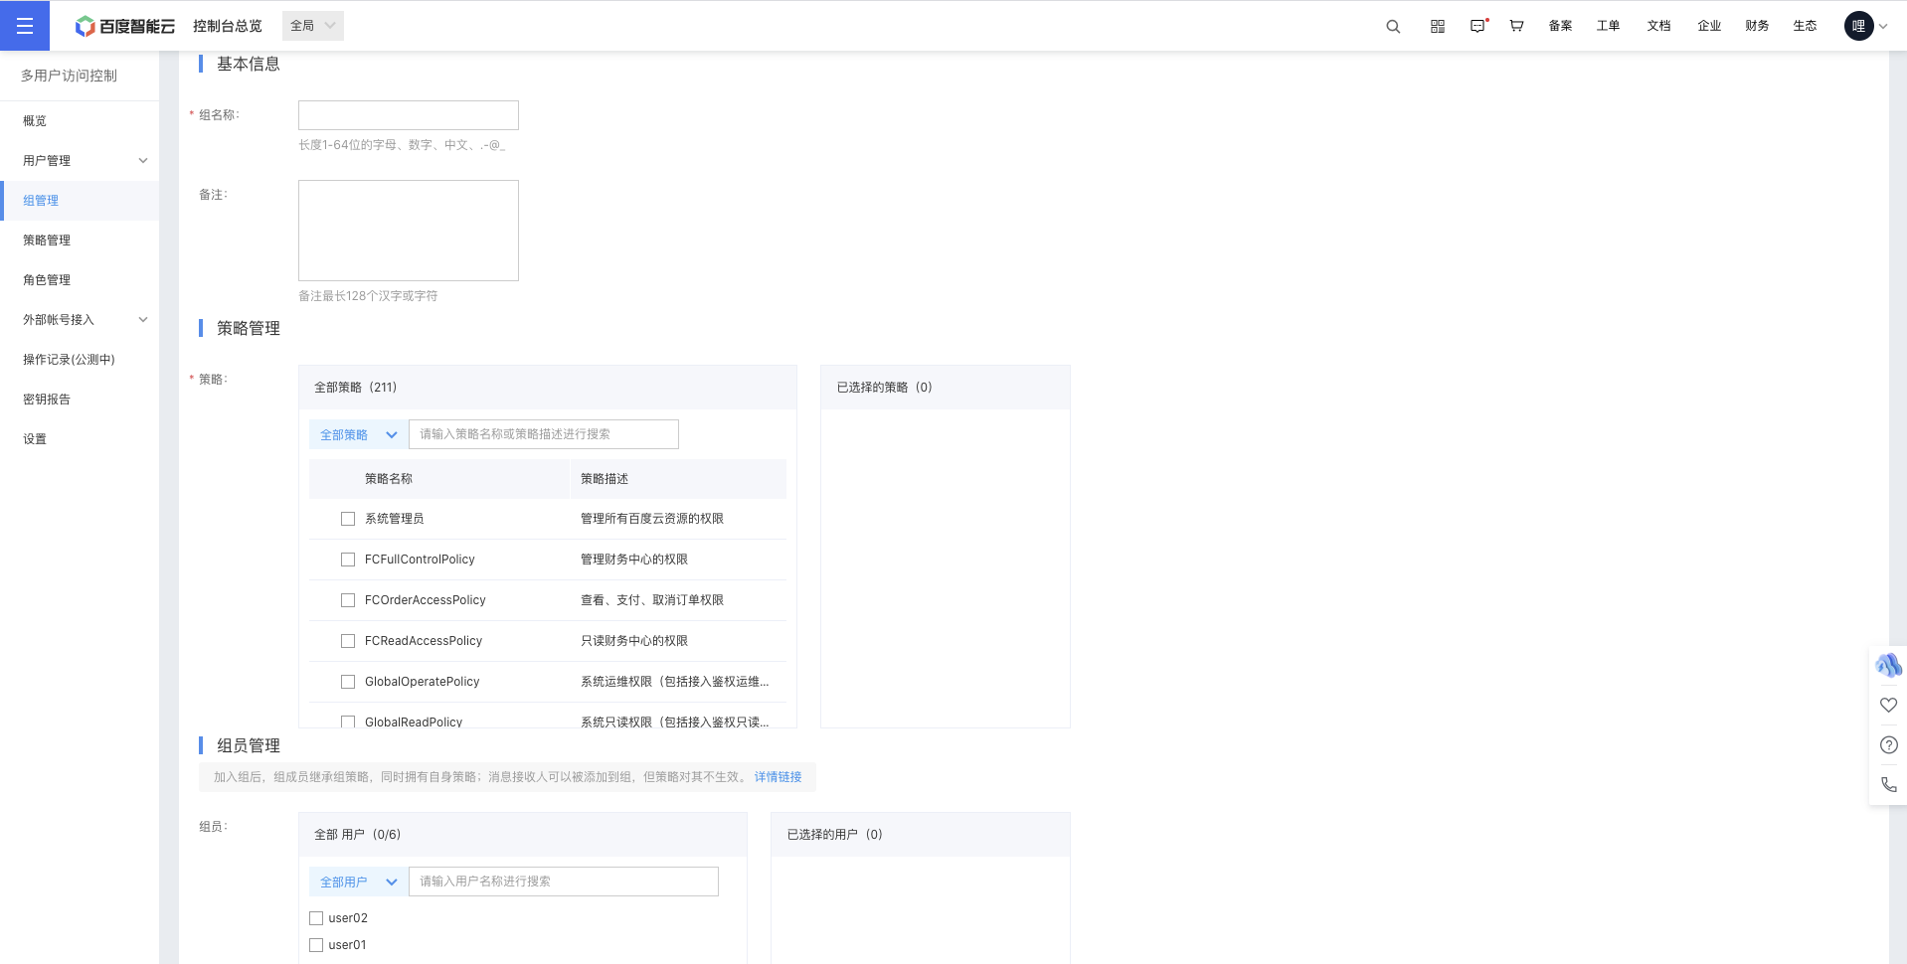
Task: Open 文档 in the top navigation
Action: point(1658,27)
